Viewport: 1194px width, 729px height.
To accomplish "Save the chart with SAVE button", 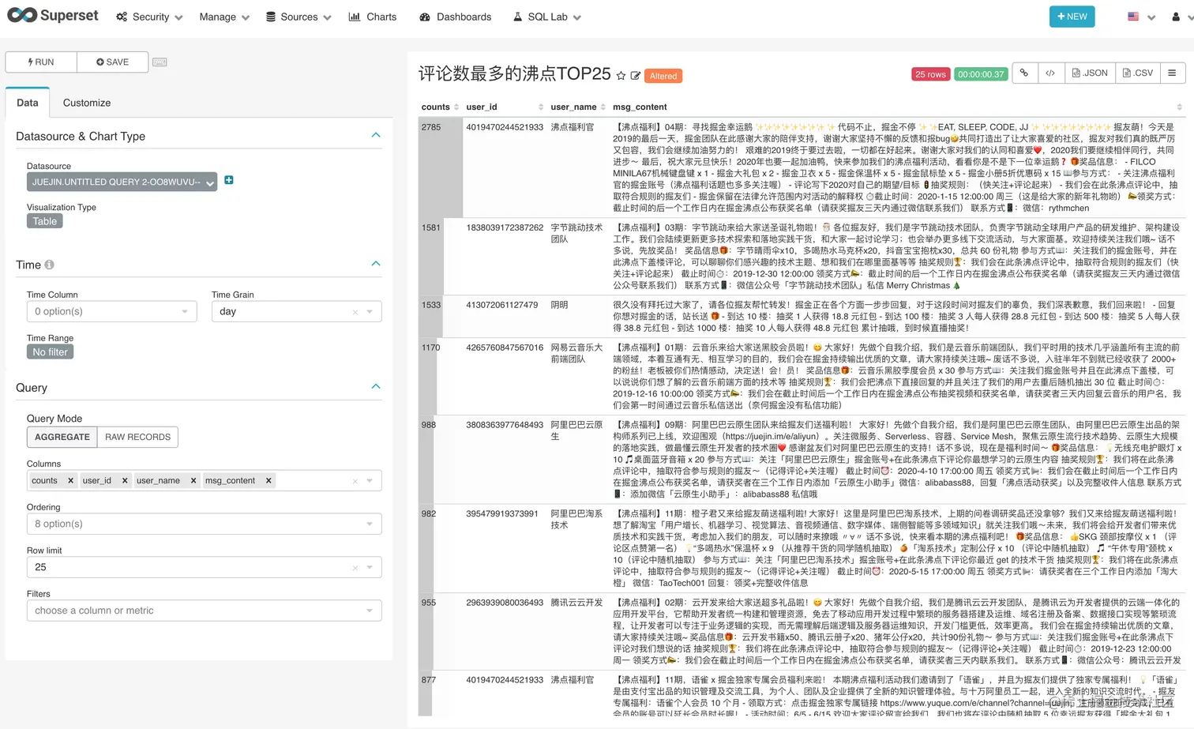I will pyautogui.click(x=113, y=62).
